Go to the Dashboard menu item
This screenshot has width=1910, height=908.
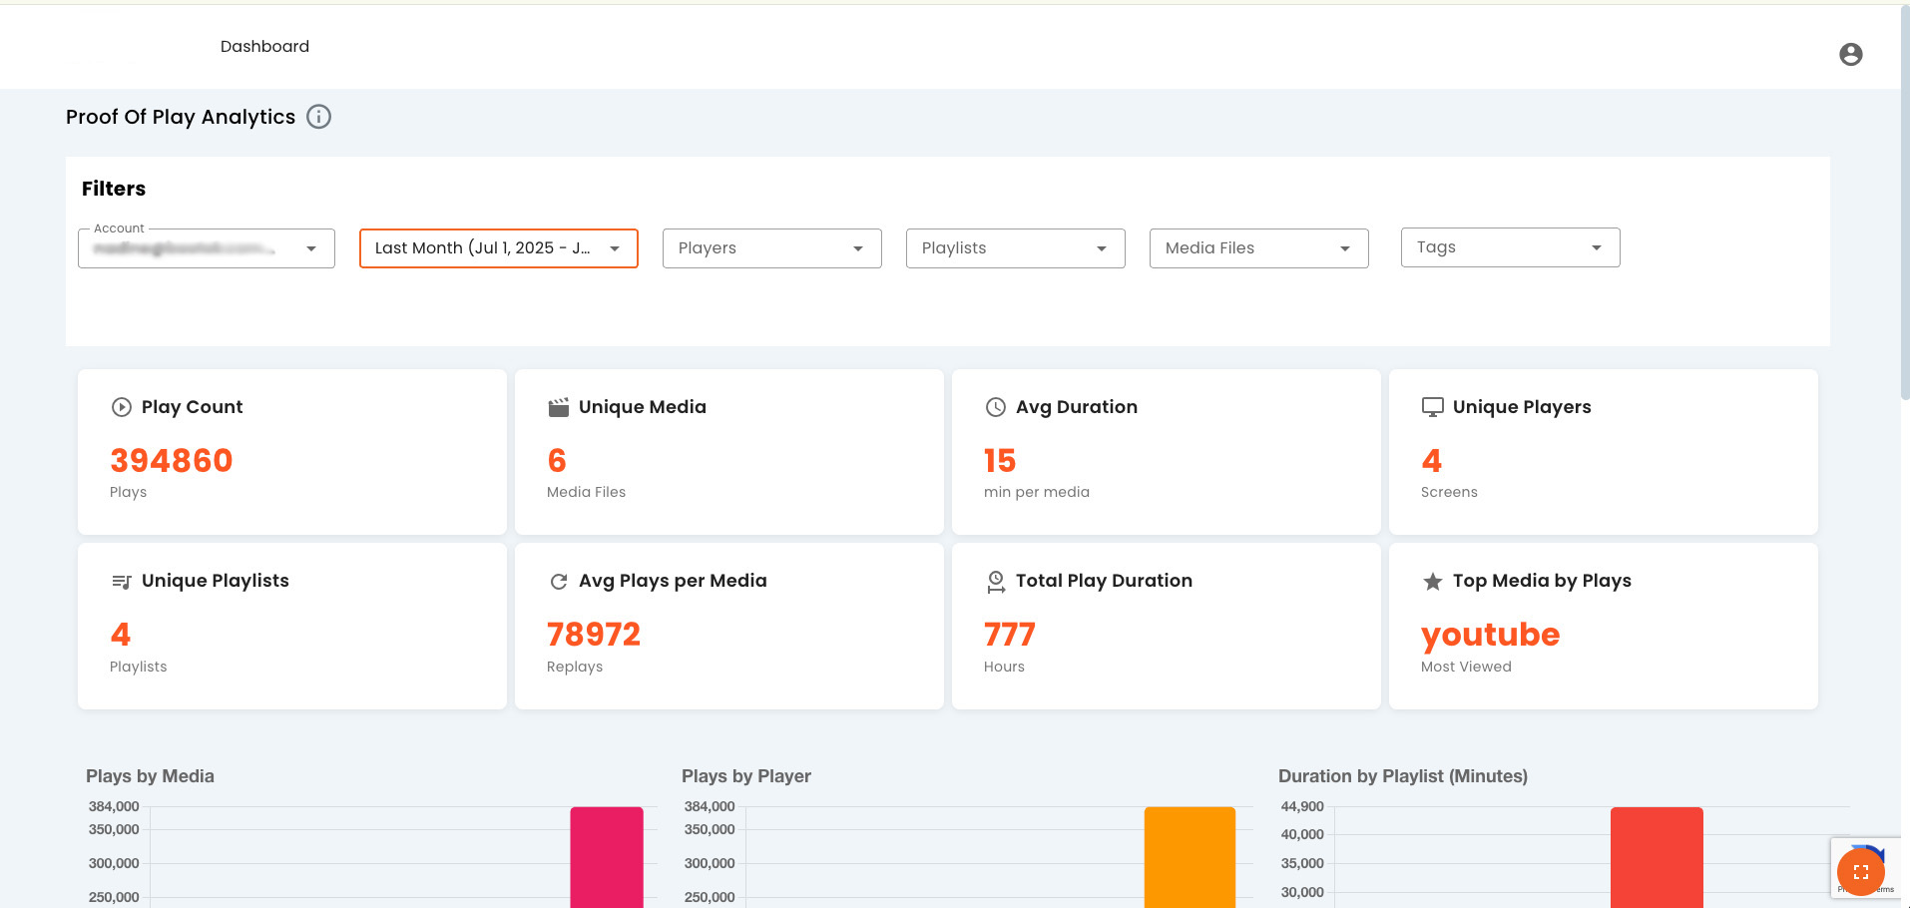click(x=264, y=46)
